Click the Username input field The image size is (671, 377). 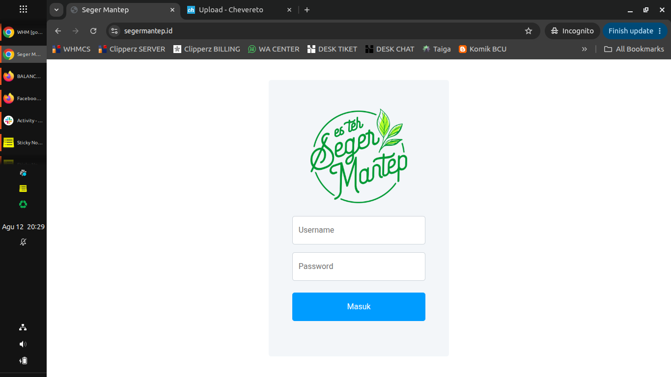[x=359, y=230]
